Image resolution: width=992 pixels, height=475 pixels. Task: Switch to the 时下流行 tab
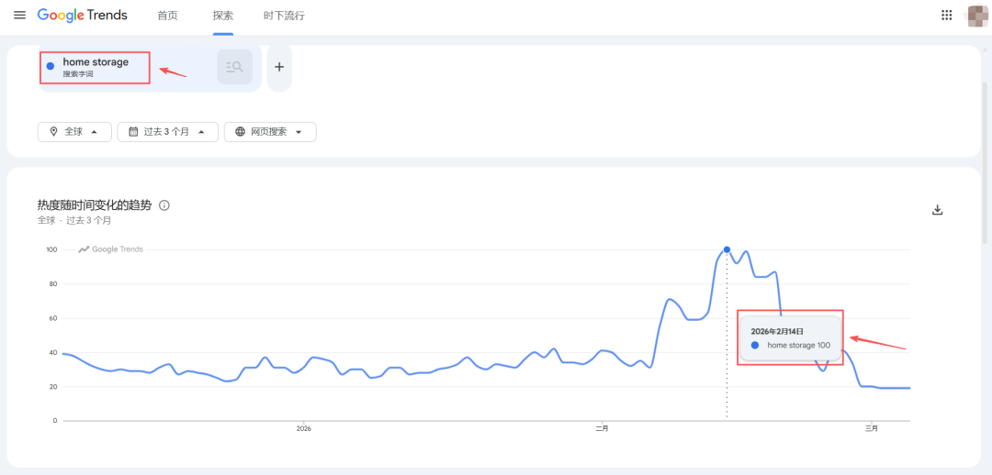[283, 16]
